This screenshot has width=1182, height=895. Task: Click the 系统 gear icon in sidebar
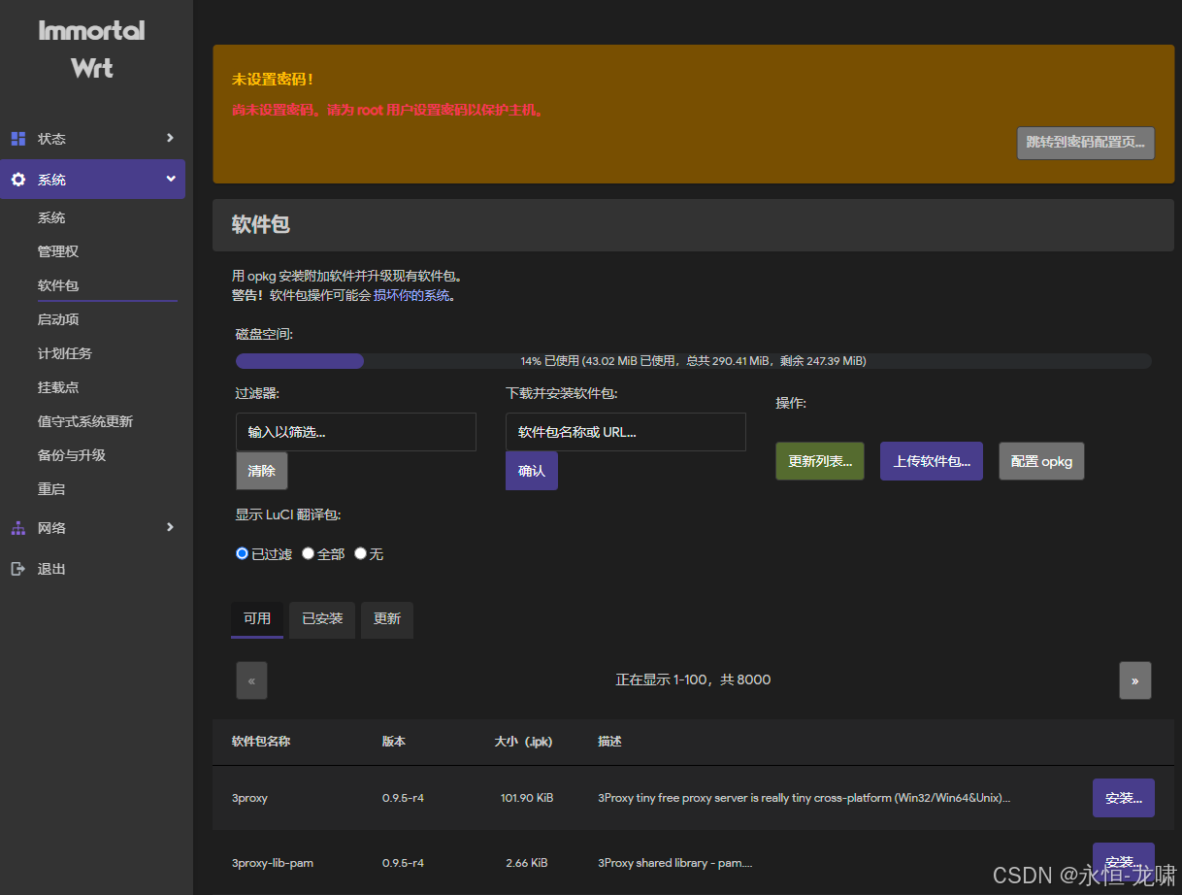point(18,180)
